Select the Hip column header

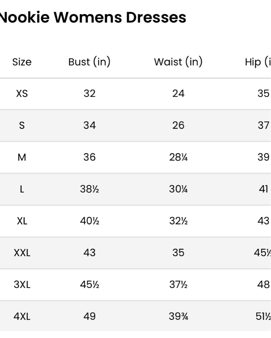[258, 62]
